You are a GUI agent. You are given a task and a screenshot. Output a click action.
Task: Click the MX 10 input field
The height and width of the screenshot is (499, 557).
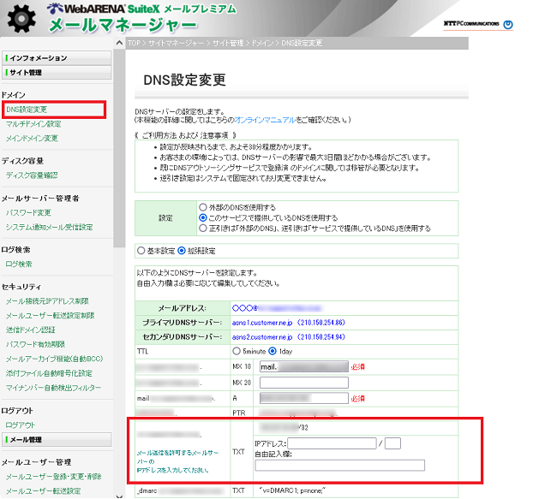[x=304, y=366]
